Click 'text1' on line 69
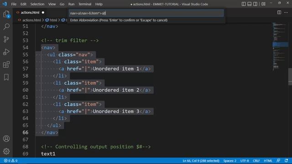The image size is (292, 164). (48, 154)
